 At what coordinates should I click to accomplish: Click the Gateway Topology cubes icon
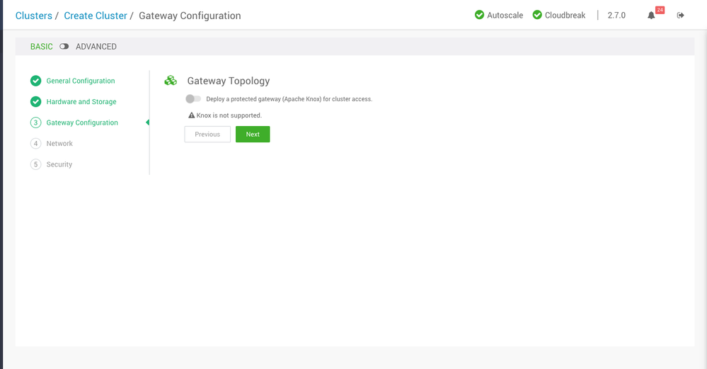[x=171, y=81]
